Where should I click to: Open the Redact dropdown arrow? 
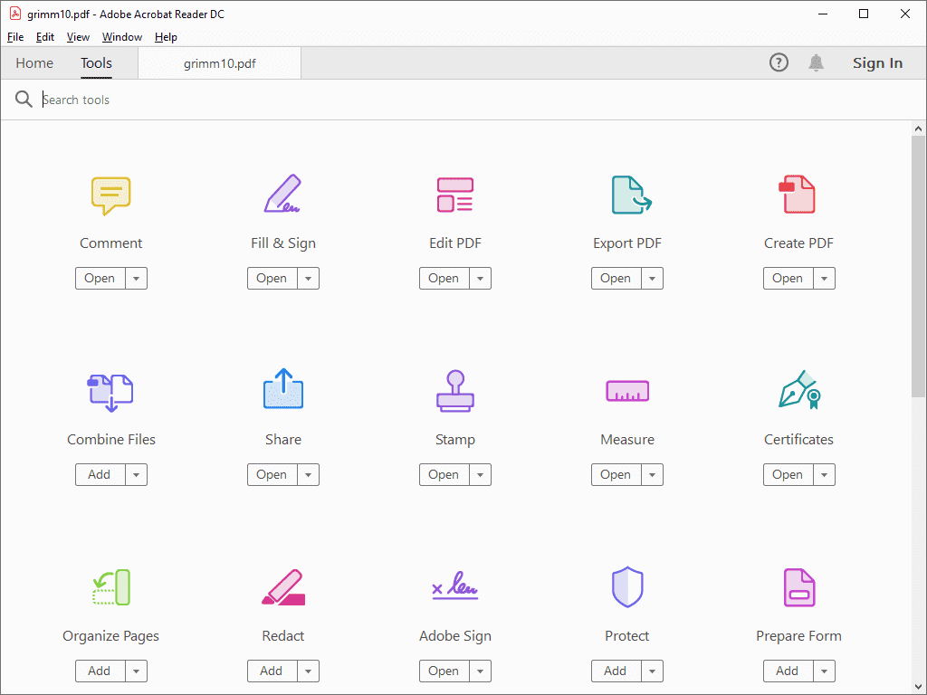(x=309, y=671)
